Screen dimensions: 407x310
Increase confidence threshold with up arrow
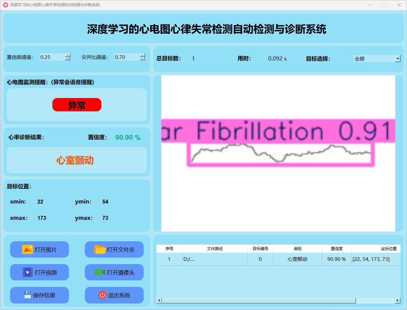pos(67,55)
